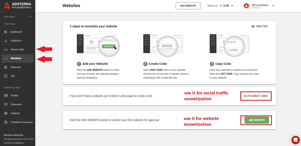Screen dimensions: 301x146
Task: Select Websites in the sidebar menu
Action: click(16, 58)
